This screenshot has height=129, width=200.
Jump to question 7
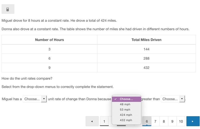click(x=155, y=121)
